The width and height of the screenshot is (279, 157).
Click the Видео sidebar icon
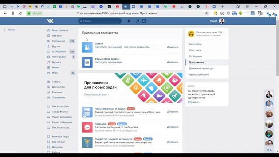coord(48,68)
